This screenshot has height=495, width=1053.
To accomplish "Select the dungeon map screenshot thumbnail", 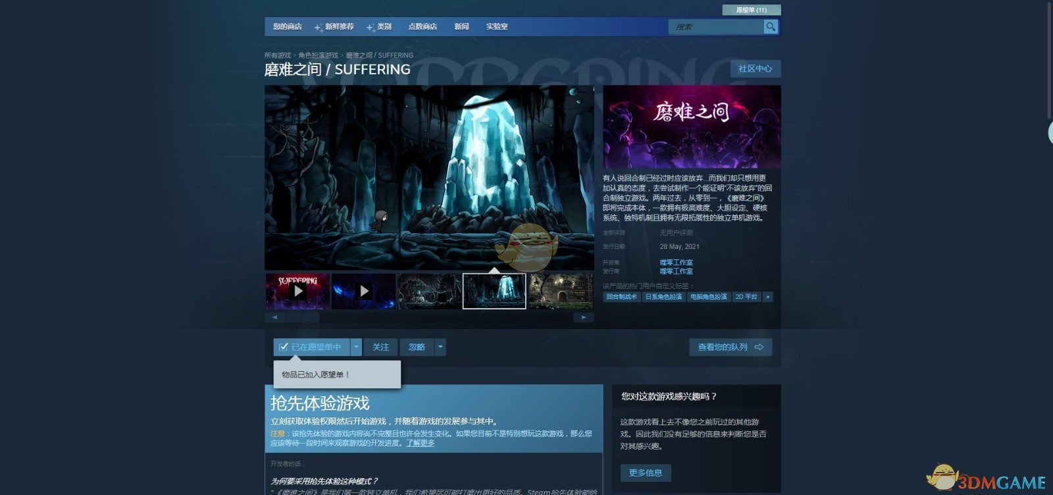I will click(429, 291).
